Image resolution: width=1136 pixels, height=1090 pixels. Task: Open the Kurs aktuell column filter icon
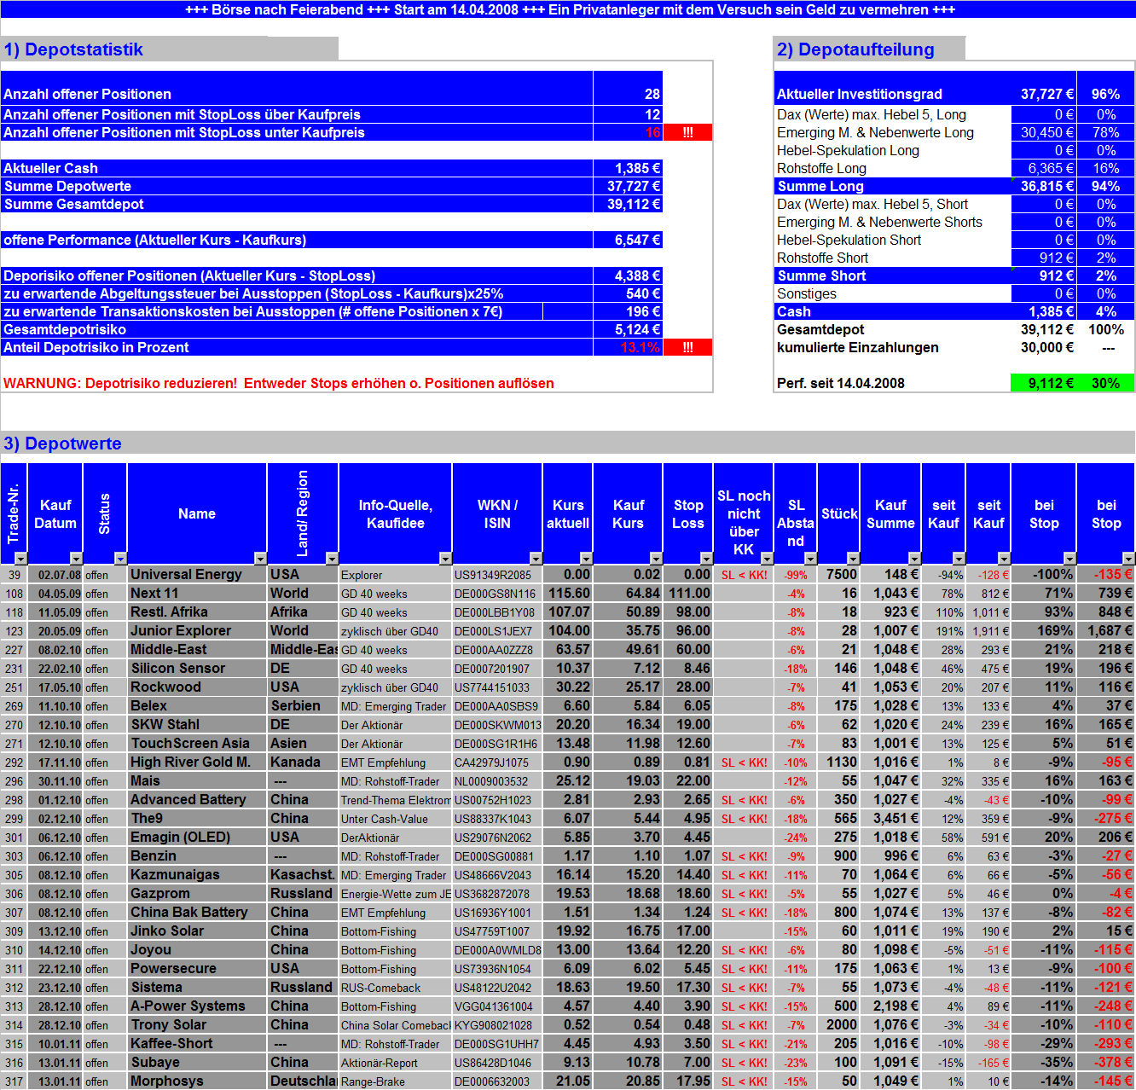pyautogui.click(x=586, y=559)
